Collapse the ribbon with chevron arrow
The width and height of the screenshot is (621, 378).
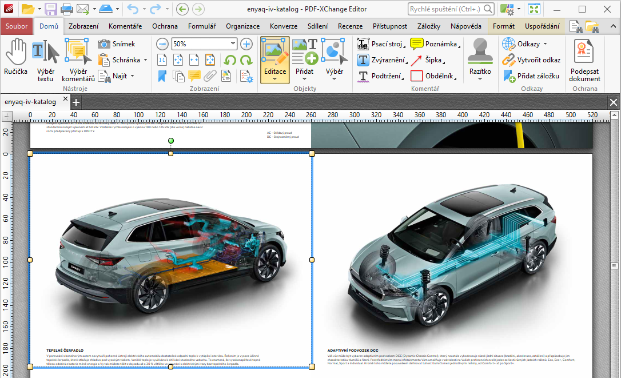613,26
